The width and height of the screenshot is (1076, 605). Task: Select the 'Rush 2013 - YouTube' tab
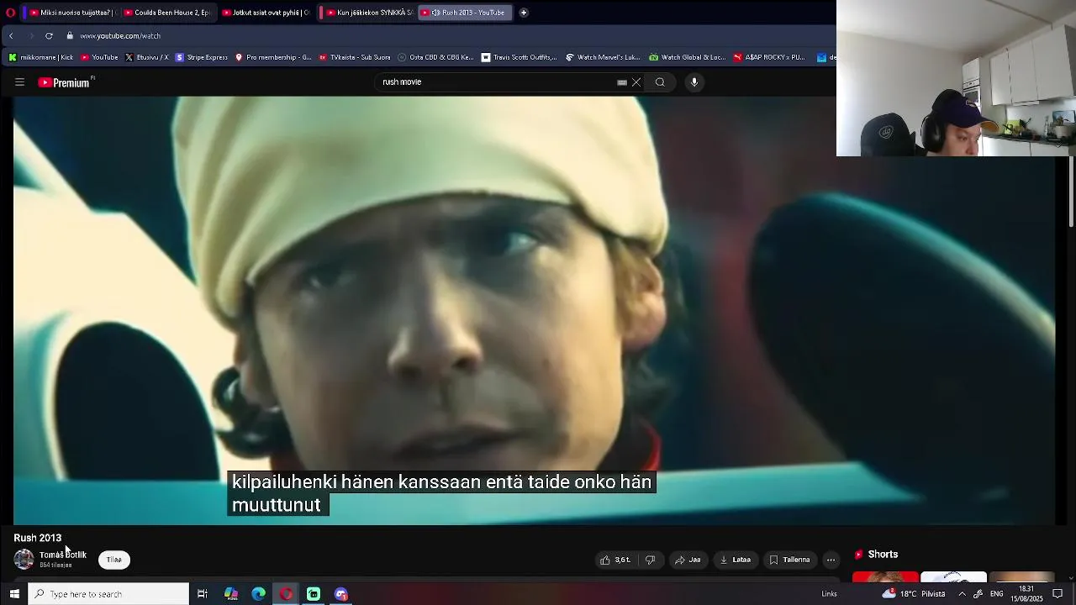tap(465, 13)
